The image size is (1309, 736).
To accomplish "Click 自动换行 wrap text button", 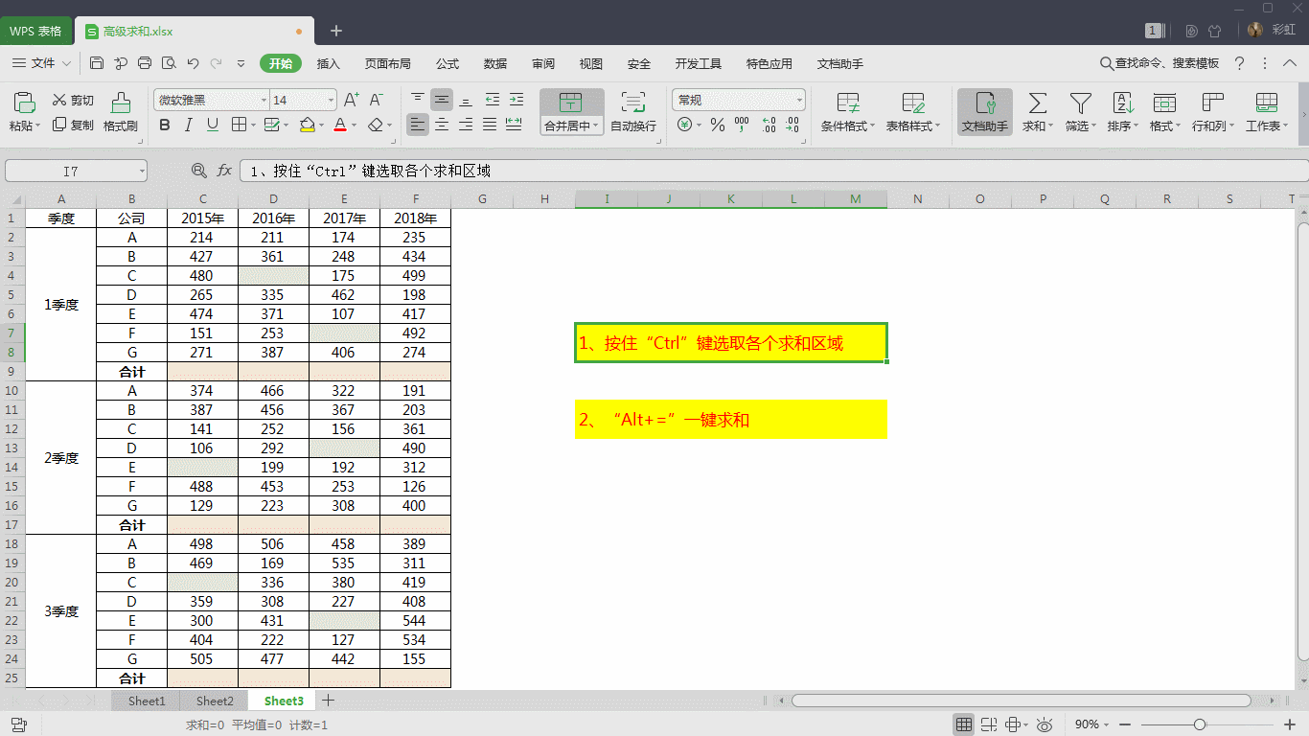I will pyautogui.click(x=632, y=111).
